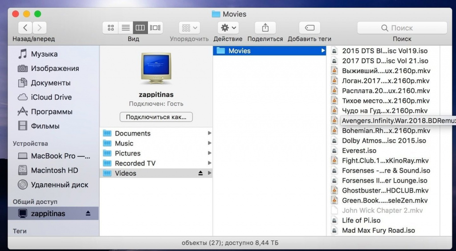Viewport: 456px width, 251px height.
Task: Click the Movies folder icon in title bar
Action: pos(216,14)
